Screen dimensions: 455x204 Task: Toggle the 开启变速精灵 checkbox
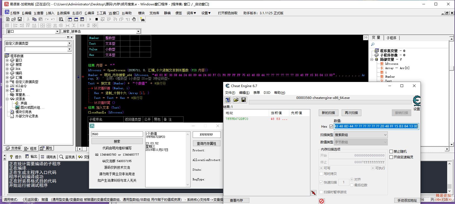(391, 157)
